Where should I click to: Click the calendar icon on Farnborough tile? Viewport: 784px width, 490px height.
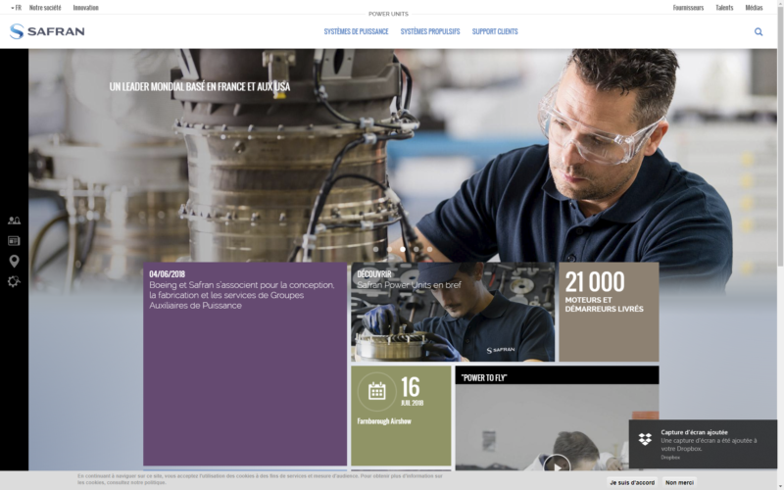pyautogui.click(x=376, y=391)
